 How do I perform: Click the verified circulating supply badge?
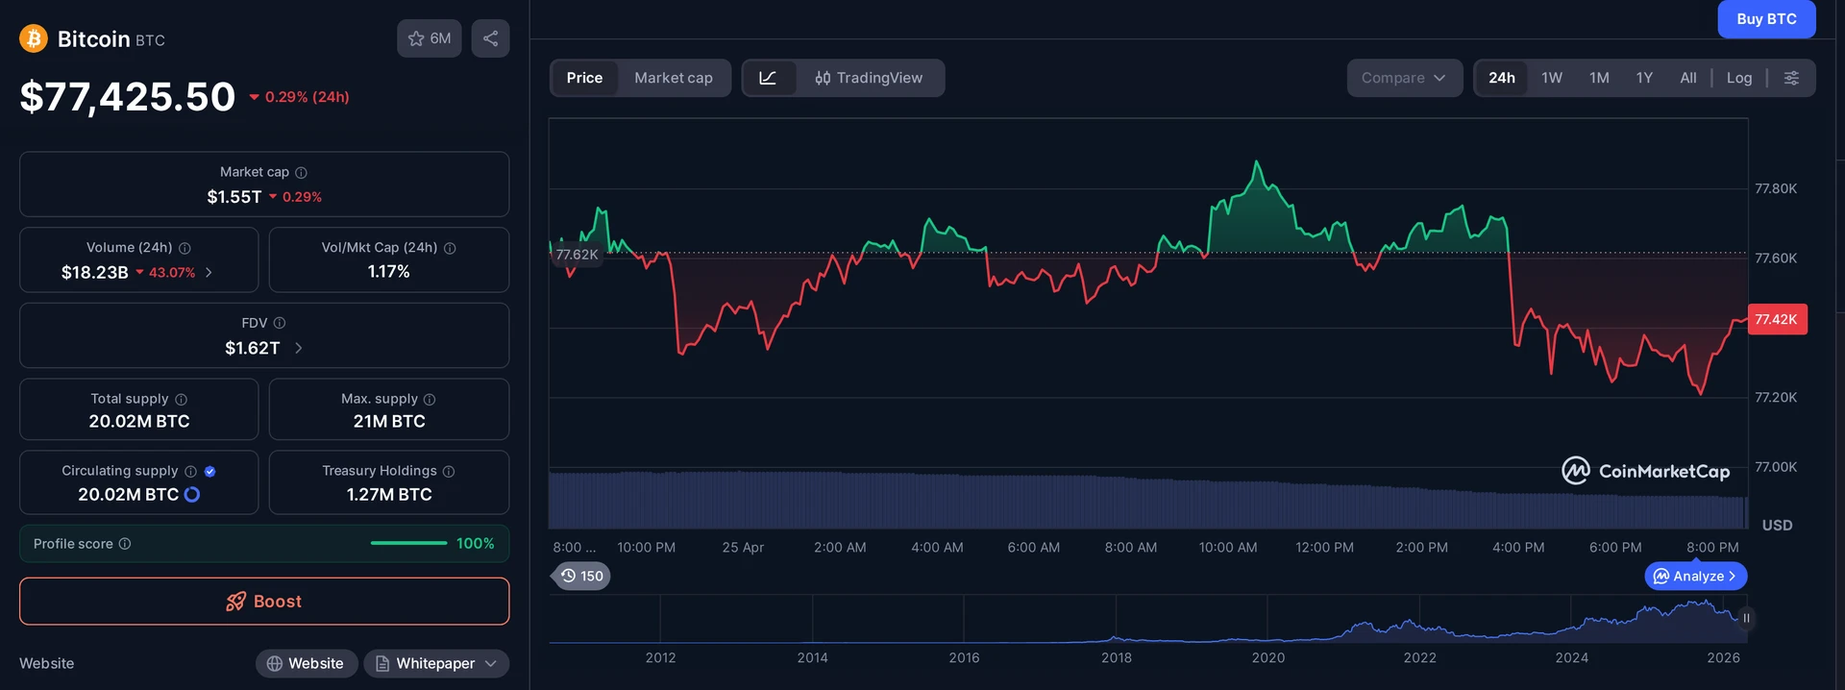[x=209, y=471]
